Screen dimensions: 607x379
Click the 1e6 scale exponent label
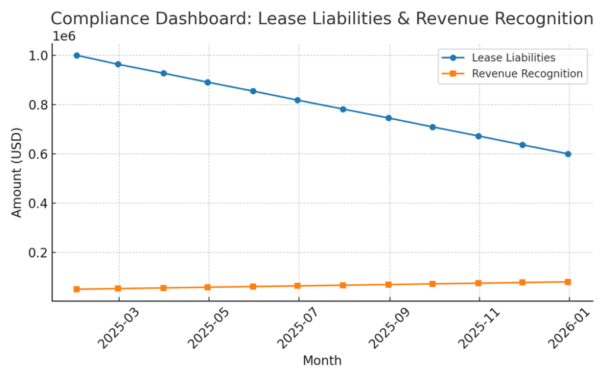[64, 36]
